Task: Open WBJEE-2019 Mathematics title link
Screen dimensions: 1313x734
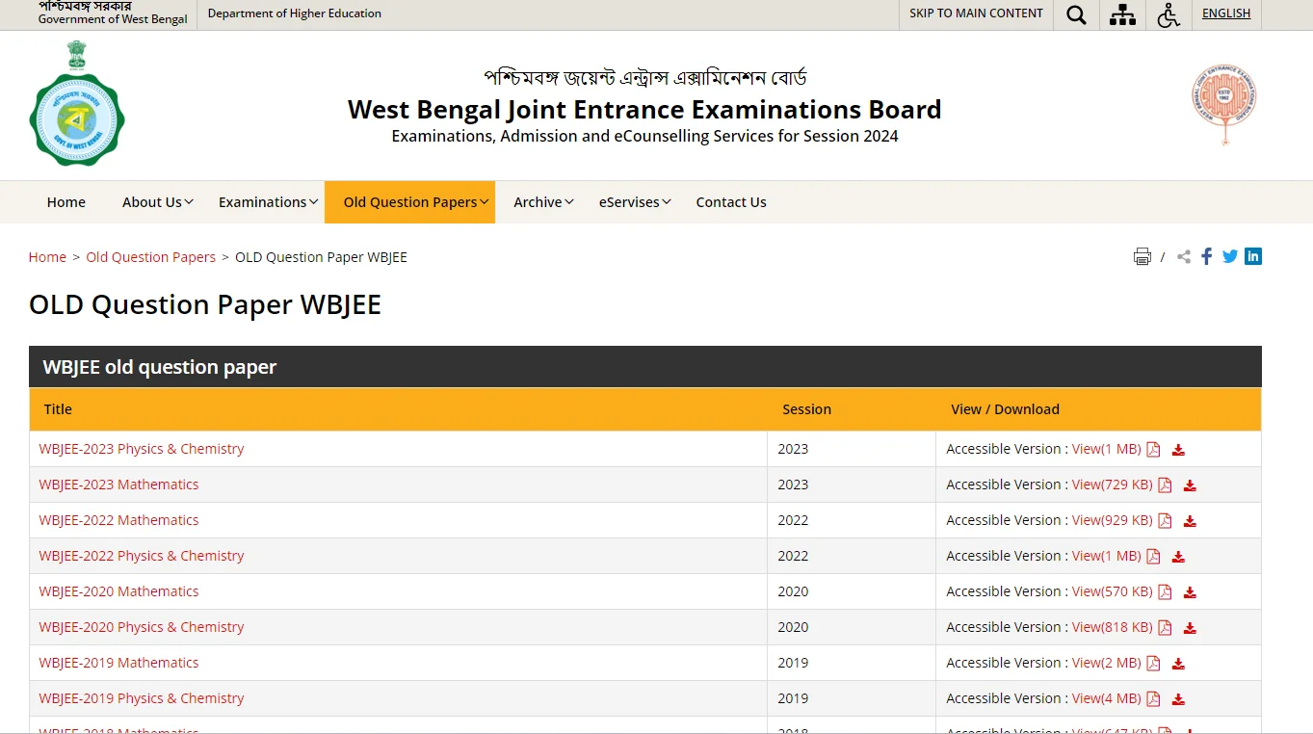Action: point(118,663)
